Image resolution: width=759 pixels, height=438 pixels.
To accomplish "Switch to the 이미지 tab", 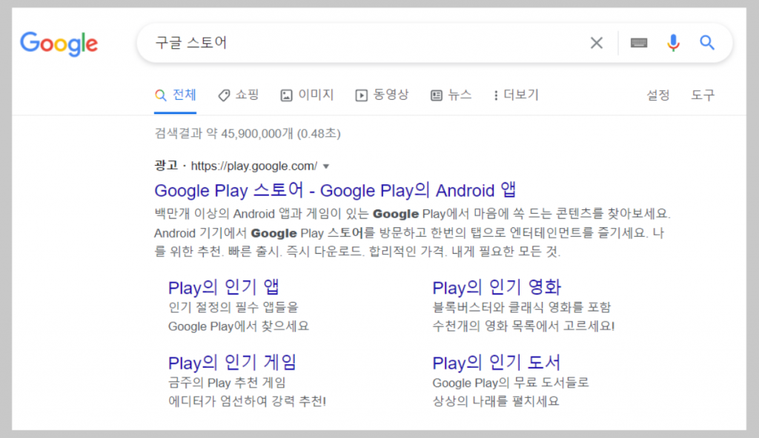I will coord(308,95).
